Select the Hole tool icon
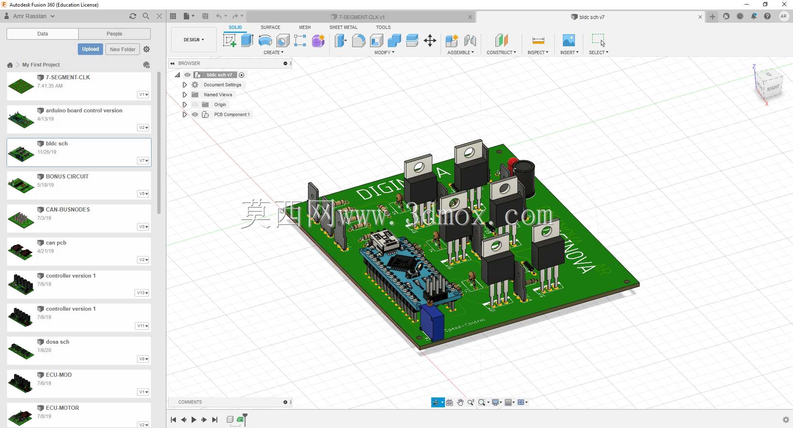This screenshot has width=793, height=428. click(283, 40)
